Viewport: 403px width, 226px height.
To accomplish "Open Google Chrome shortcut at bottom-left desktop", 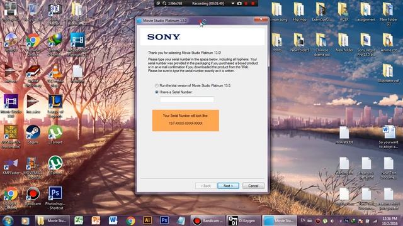I will pyautogui.click(x=11, y=198).
